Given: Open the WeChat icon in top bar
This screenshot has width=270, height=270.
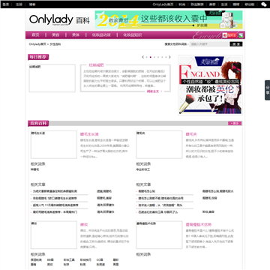Looking at the screenshot, I should pyautogui.click(x=263, y=4).
